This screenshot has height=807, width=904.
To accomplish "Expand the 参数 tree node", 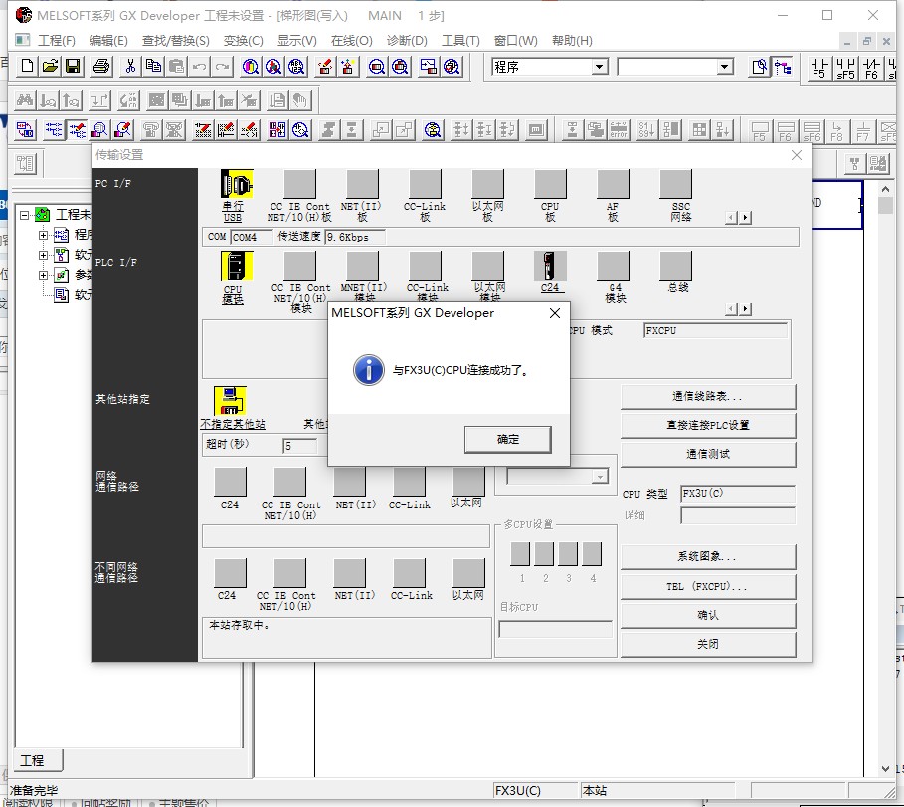I will coord(43,275).
